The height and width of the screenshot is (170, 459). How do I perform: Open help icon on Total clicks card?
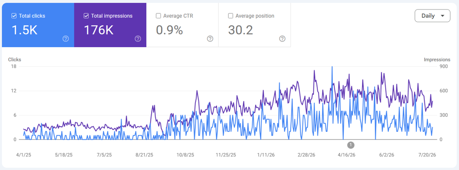[x=66, y=39]
